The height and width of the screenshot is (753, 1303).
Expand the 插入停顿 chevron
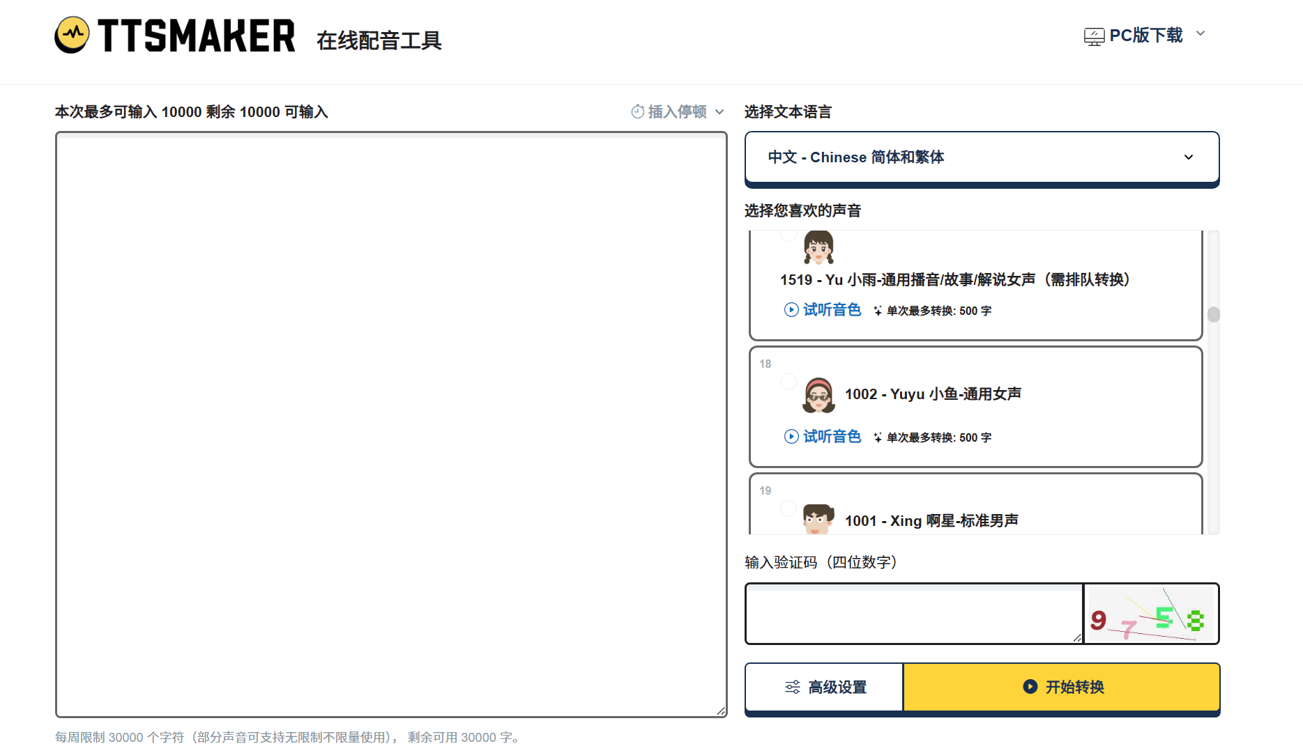719,112
